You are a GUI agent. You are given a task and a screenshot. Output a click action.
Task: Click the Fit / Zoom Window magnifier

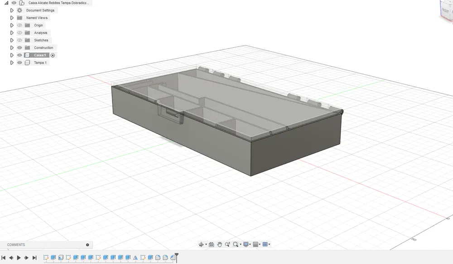236,244
